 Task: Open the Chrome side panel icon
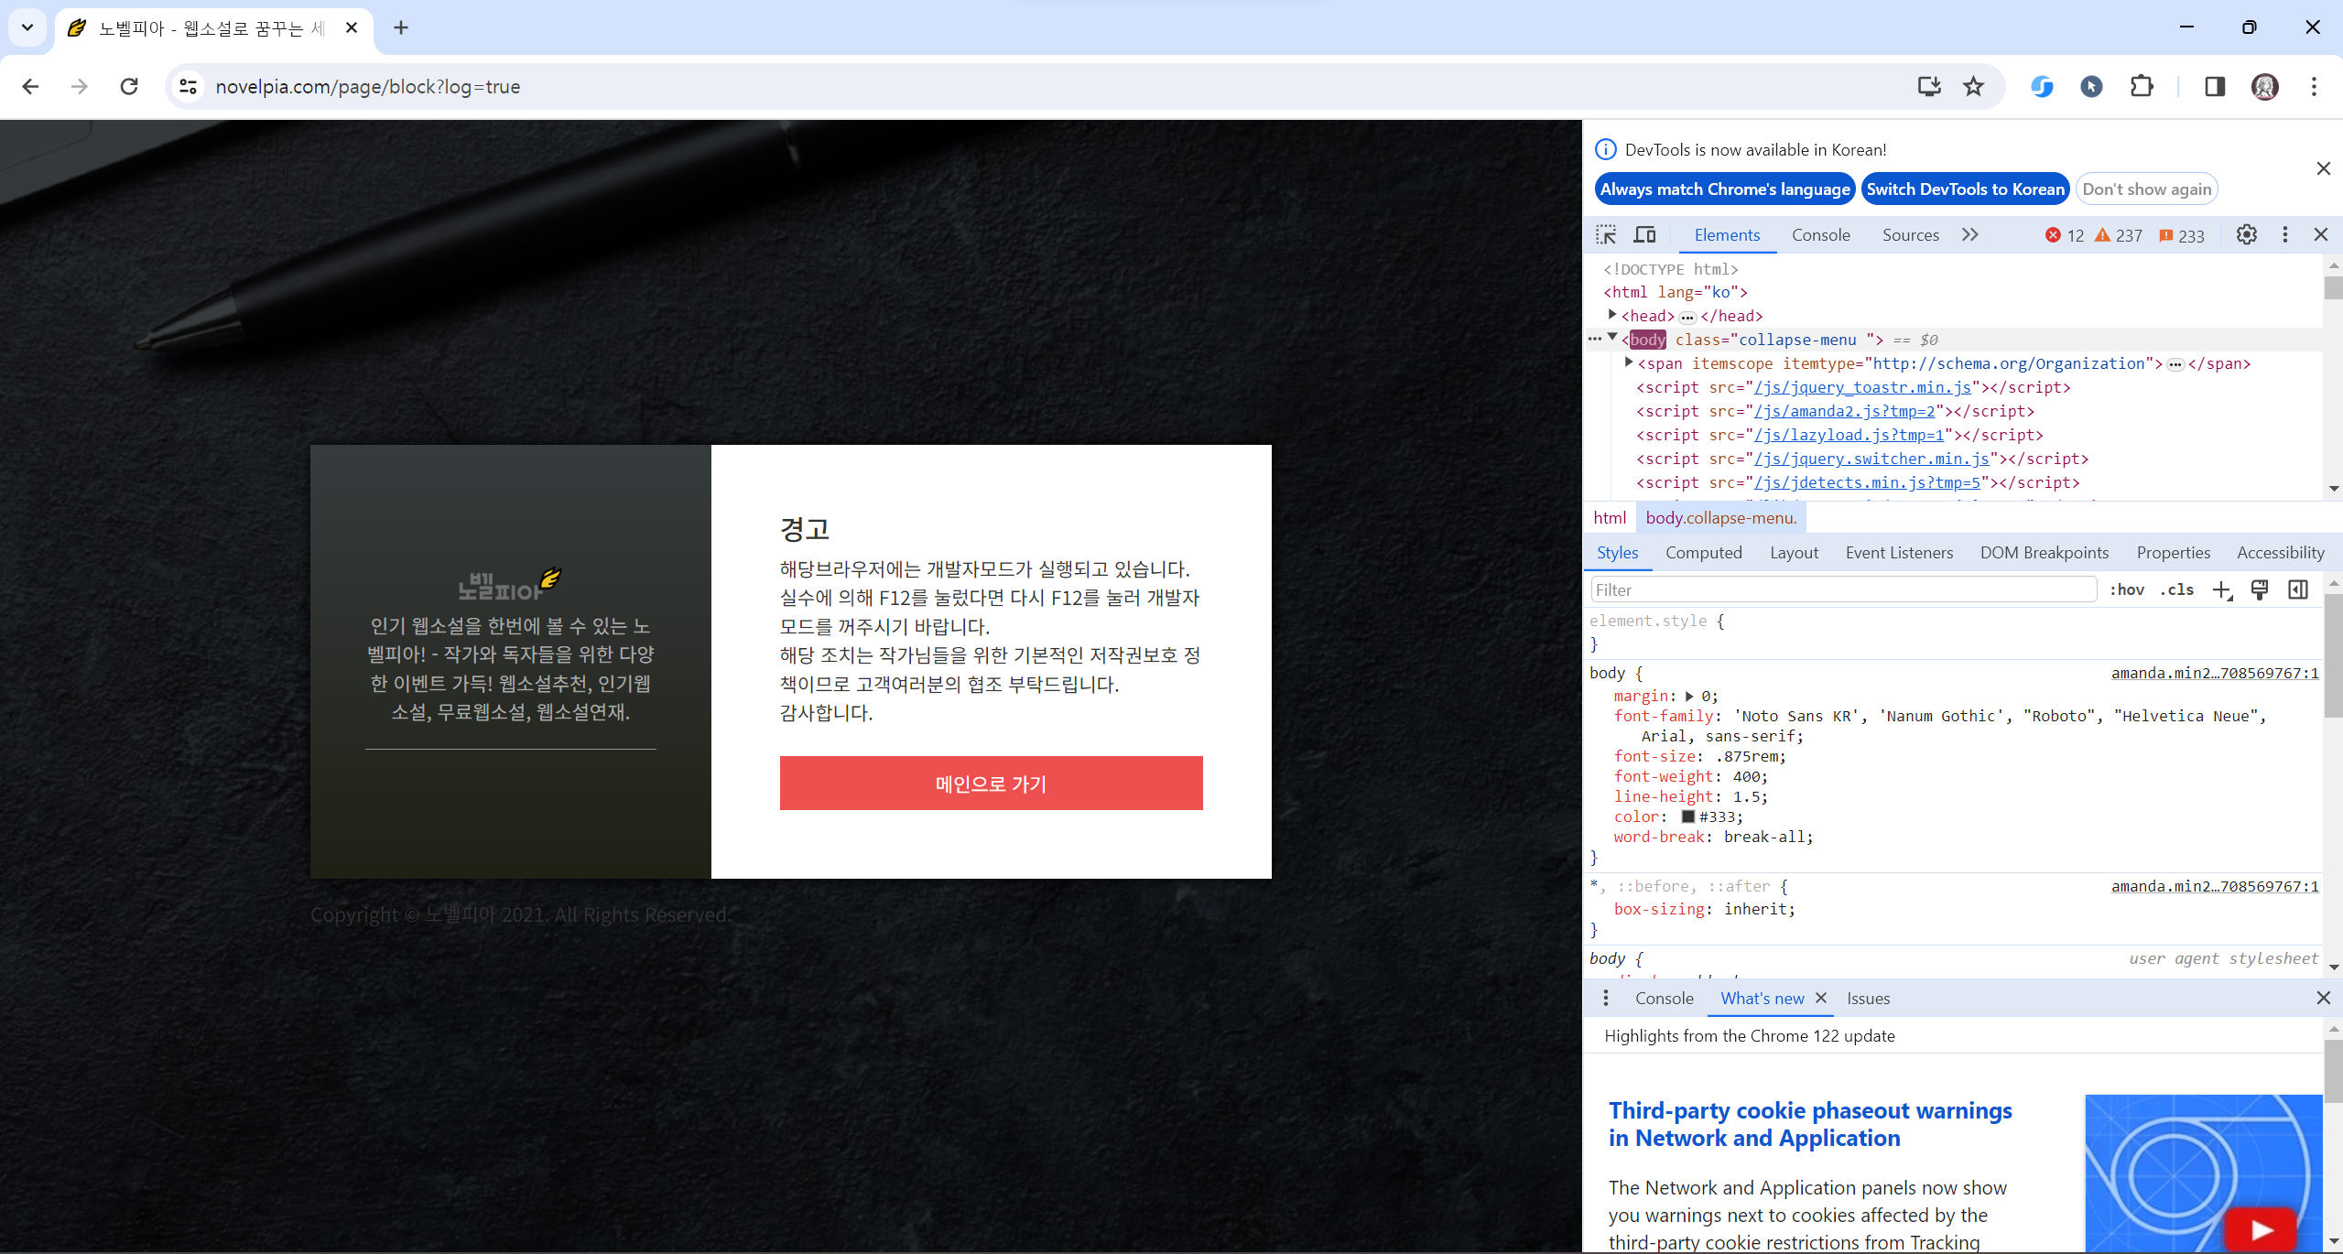tap(2215, 87)
